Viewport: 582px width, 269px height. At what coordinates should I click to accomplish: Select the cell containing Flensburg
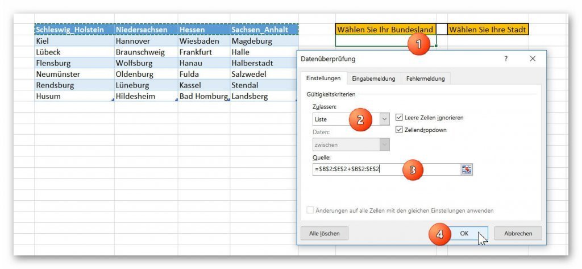[74, 63]
